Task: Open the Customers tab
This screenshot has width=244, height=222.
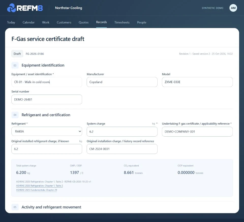Action: 64,22
